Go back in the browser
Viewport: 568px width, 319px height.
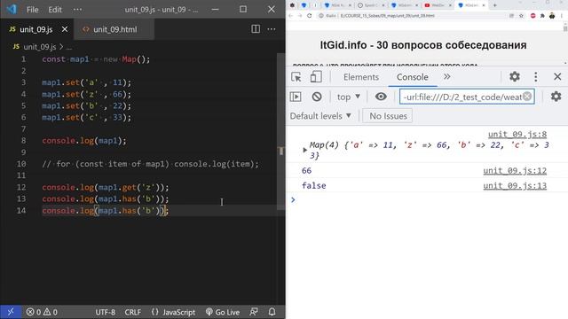coord(291,16)
